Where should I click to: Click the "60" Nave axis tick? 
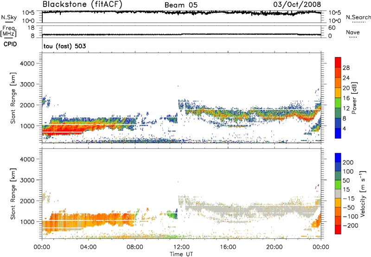[x=332, y=28]
